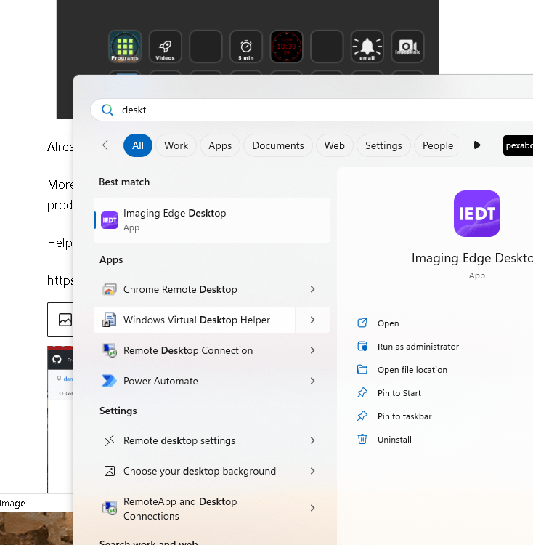This screenshot has height=545, width=533.
Task: Expand Choose your desktop background chevron
Action: click(x=312, y=471)
